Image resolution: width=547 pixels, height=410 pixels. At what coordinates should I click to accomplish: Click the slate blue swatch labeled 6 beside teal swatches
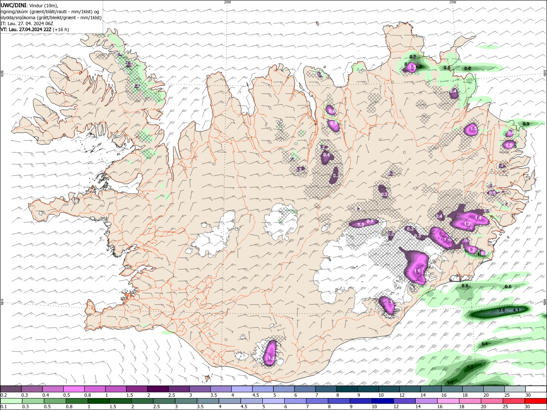pos(305,389)
